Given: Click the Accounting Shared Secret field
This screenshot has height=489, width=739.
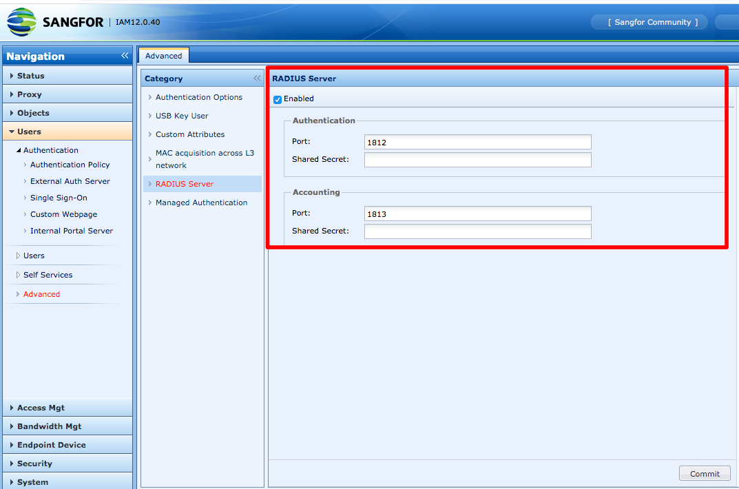Looking at the screenshot, I should [477, 231].
